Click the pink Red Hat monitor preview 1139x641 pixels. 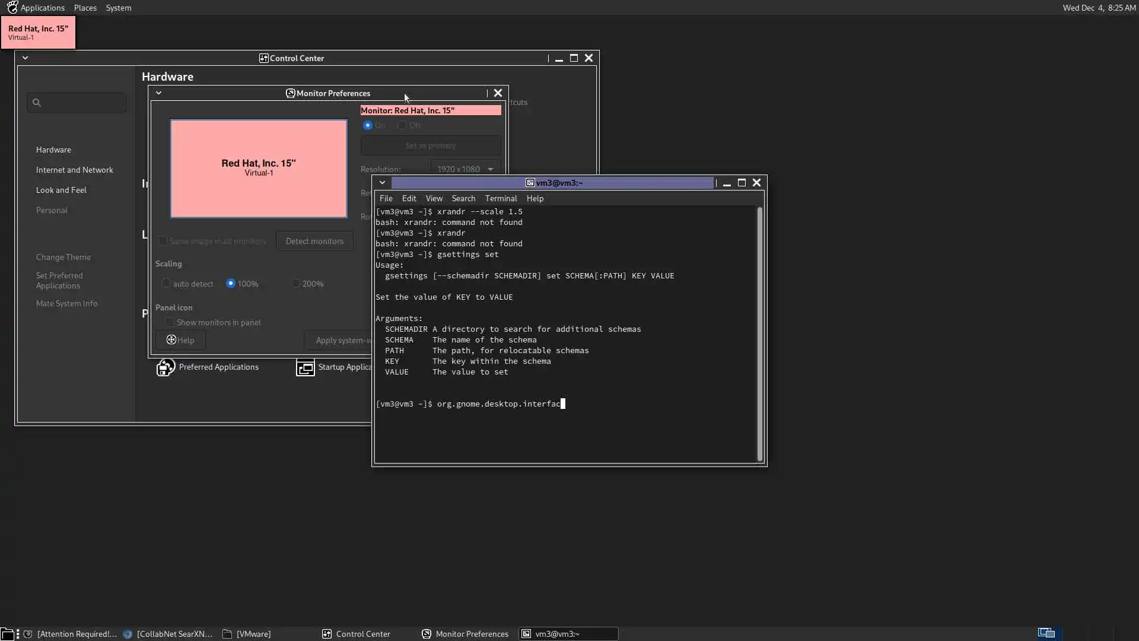(259, 169)
